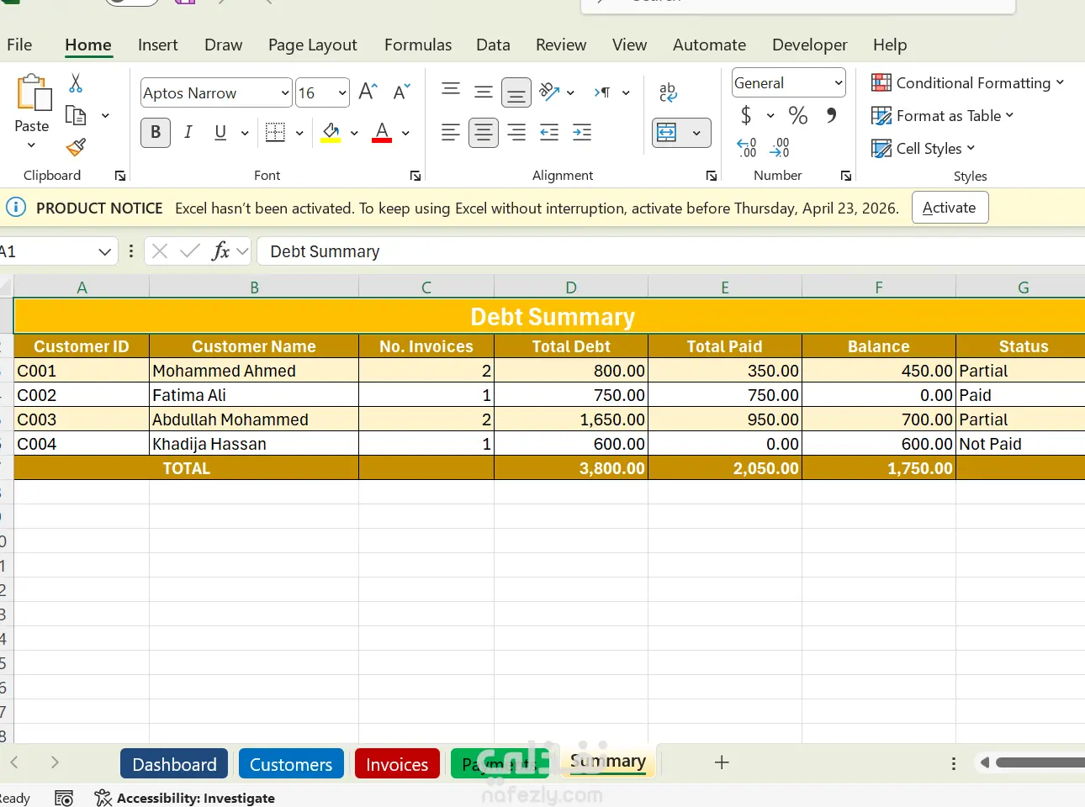Toggle Italic formatting
The width and height of the screenshot is (1085, 807).
point(188,132)
